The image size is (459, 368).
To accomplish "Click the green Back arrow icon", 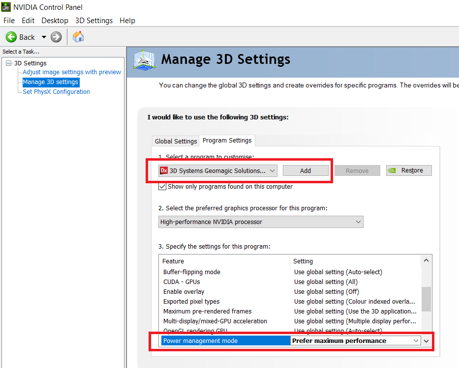I will [x=11, y=37].
